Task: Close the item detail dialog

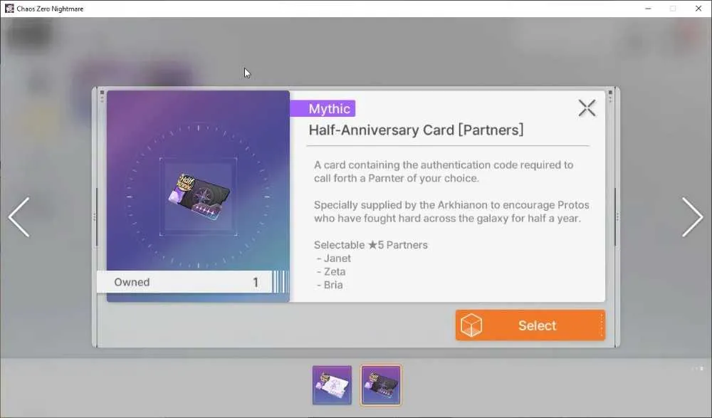Action: pyautogui.click(x=587, y=108)
